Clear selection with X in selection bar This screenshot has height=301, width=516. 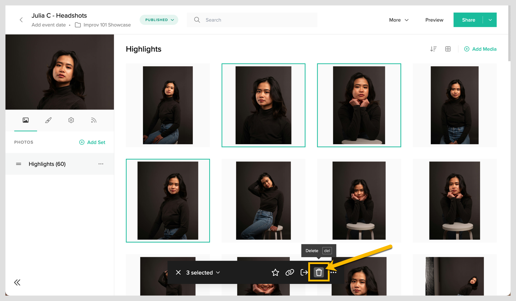tap(178, 272)
